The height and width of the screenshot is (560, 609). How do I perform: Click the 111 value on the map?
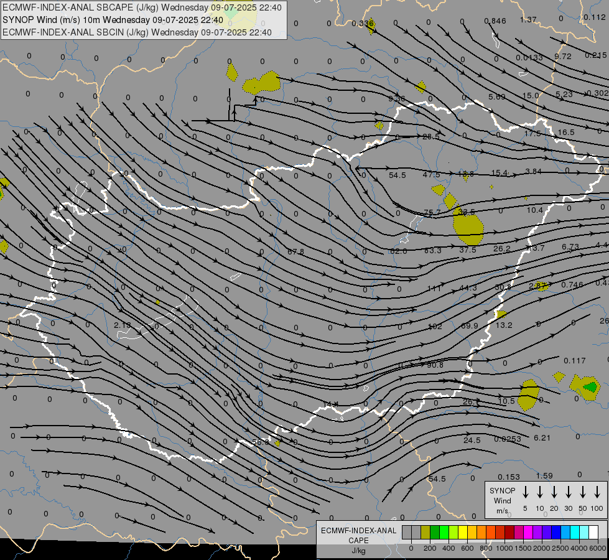(x=434, y=288)
